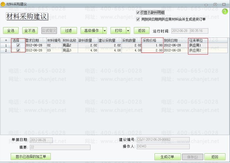This screenshot has height=163, width=230.
Task: Click the 采购数量 cell for 商品2
Action: click(x=131, y=45)
